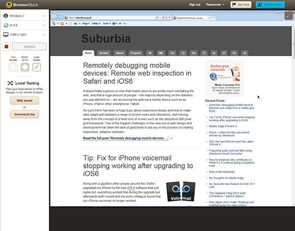Click the Web tunnel button
Image resolution: width=295 pixels, height=231 pixels.
point(24,100)
